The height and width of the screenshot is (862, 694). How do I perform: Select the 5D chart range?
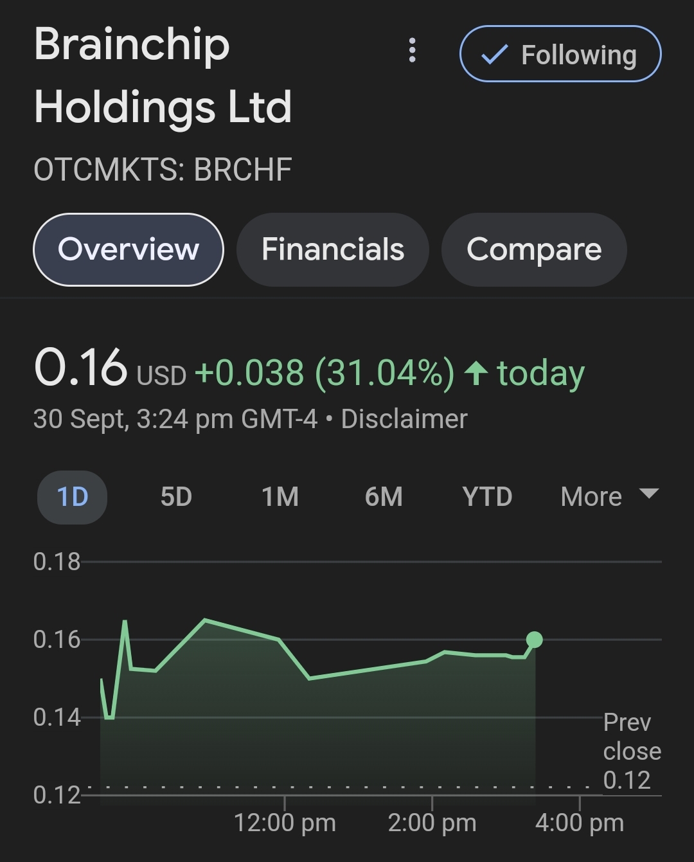(176, 497)
